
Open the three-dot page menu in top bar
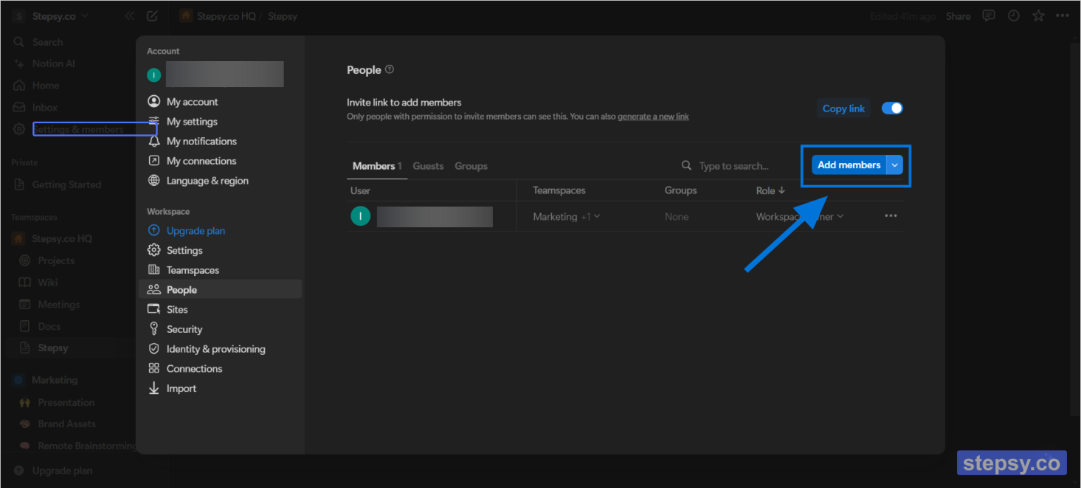(x=1062, y=15)
